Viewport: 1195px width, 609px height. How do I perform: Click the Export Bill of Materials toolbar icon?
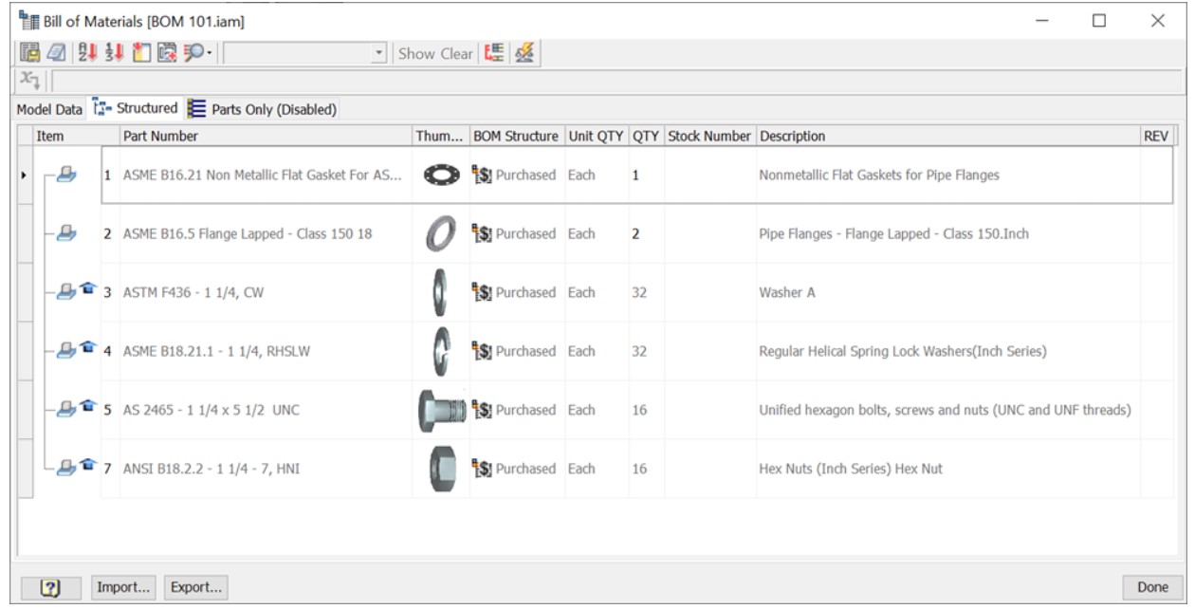coord(30,54)
